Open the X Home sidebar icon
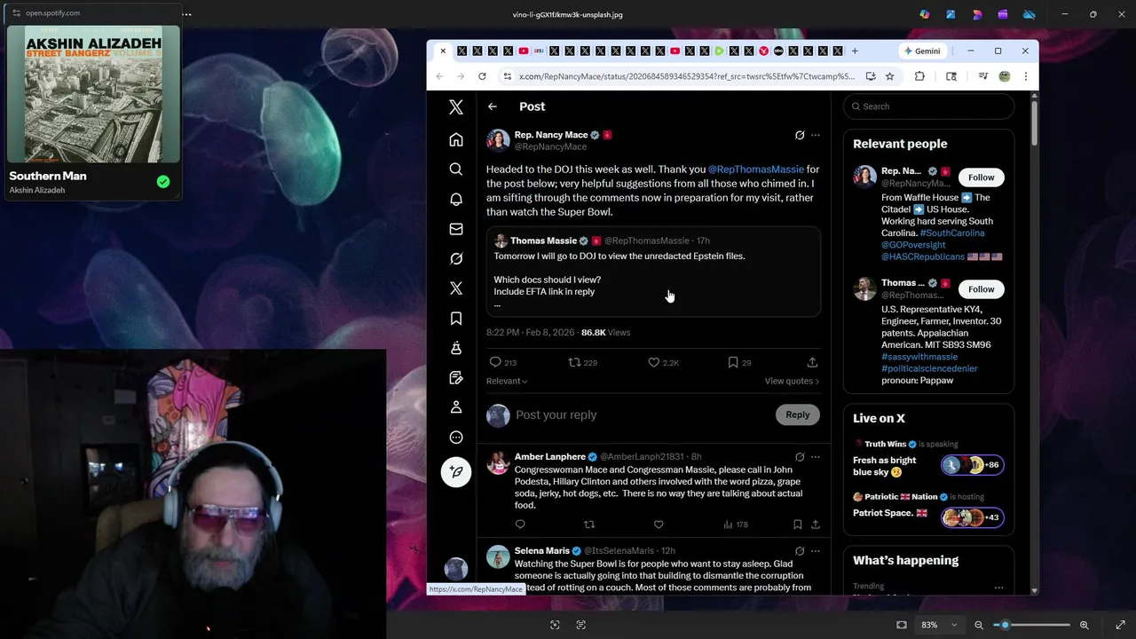The height and width of the screenshot is (639, 1136). (456, 139)
